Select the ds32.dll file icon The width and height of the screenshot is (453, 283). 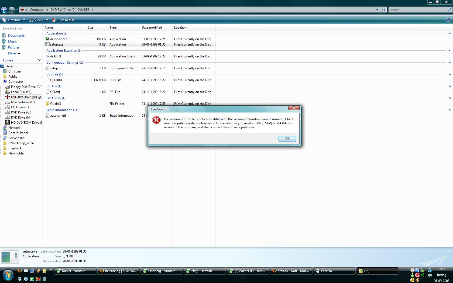point(47,56)
